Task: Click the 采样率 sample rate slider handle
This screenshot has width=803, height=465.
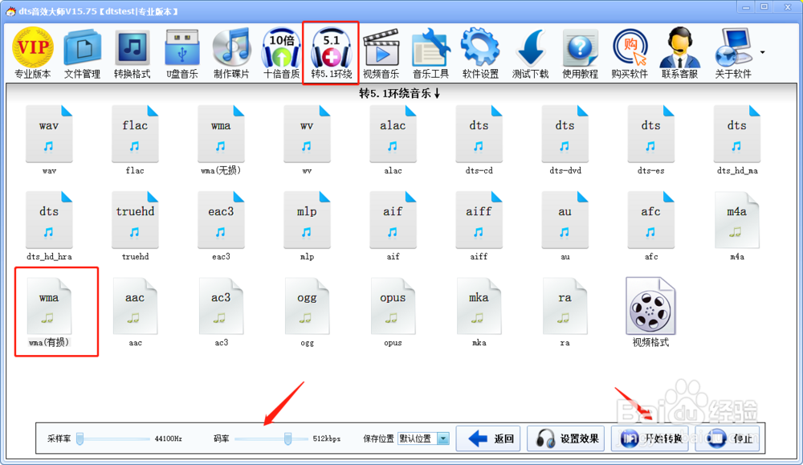Action: (79, 438)
